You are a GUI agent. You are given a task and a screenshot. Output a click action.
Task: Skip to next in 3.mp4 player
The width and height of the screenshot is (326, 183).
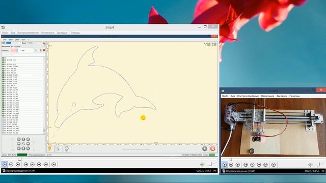click(46, 164)
